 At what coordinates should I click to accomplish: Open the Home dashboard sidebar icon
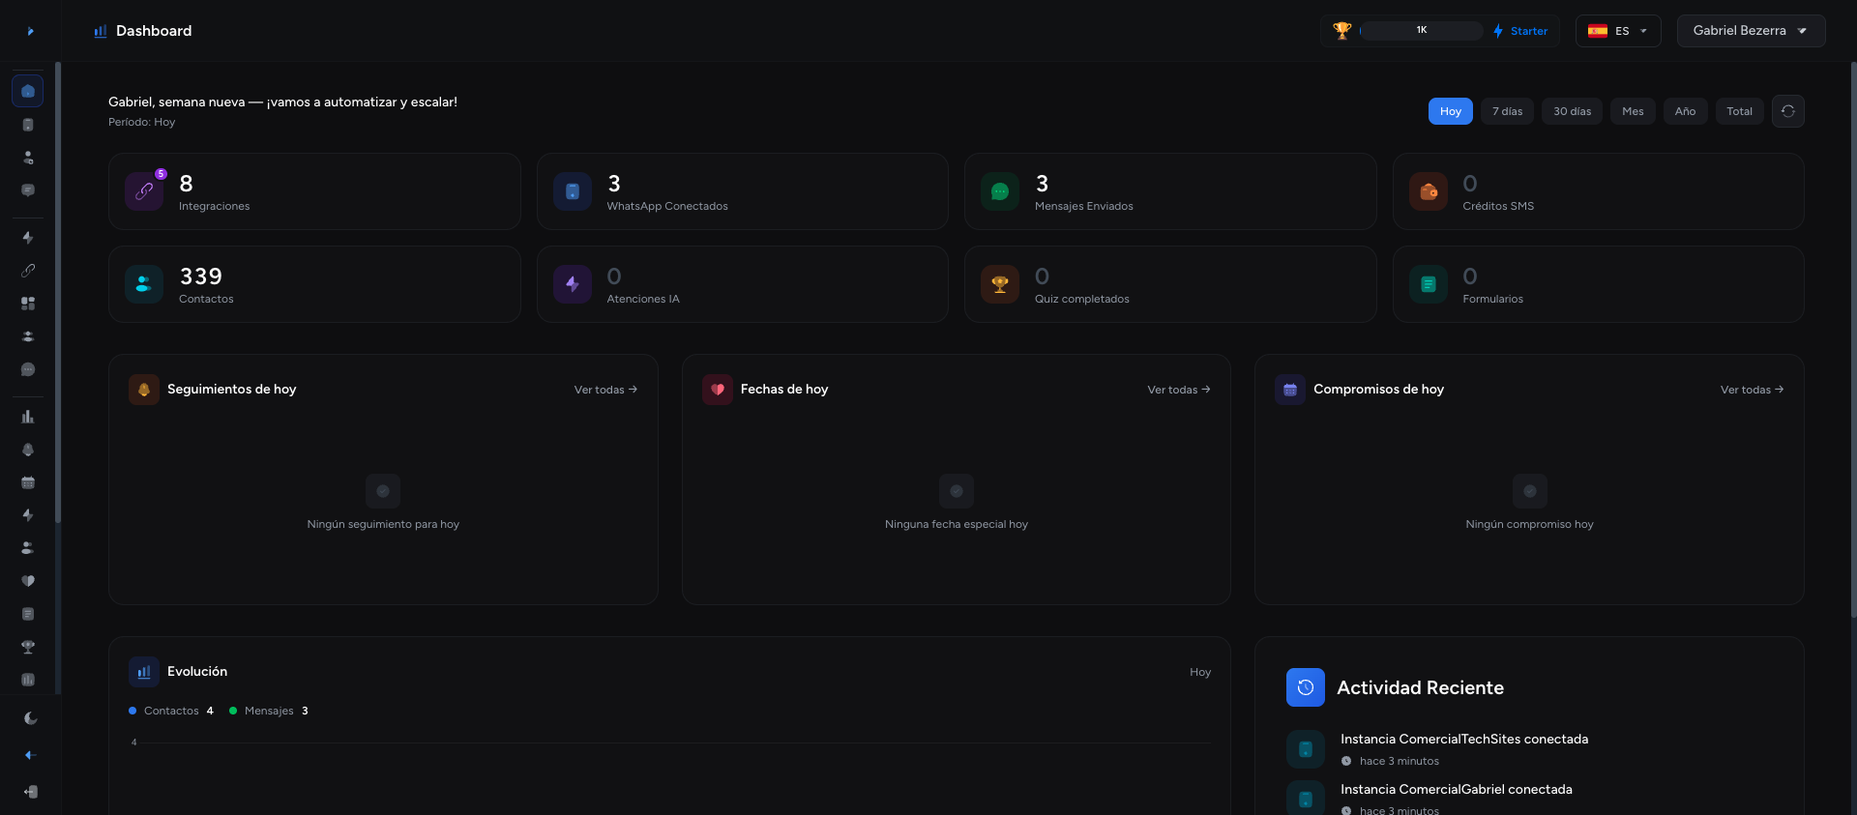pos(28,91)
